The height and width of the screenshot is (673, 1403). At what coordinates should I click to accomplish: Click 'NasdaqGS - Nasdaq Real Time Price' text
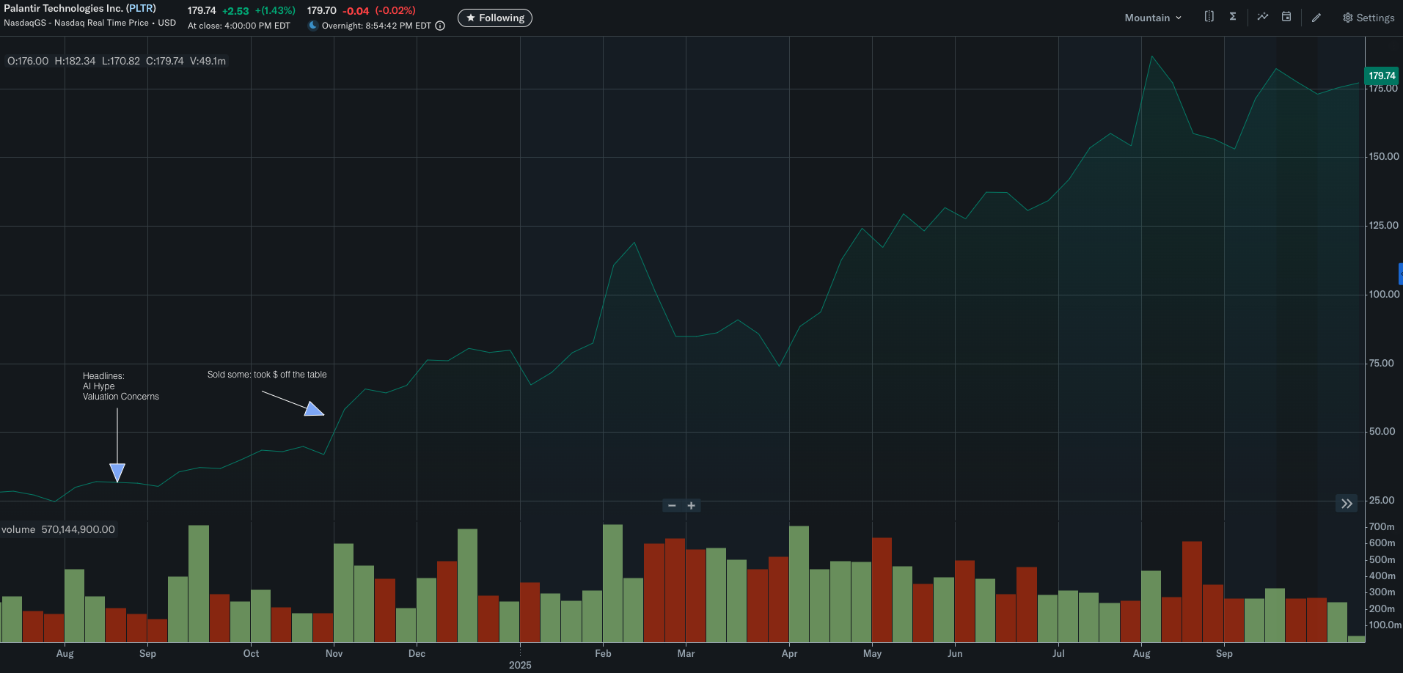[76, 23]
